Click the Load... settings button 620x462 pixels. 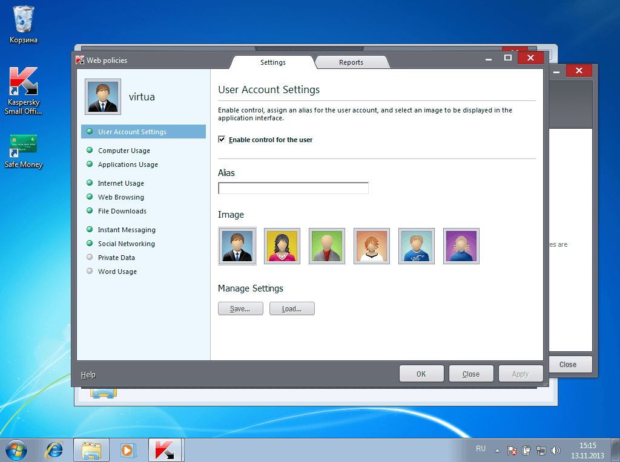click(292, 309)
